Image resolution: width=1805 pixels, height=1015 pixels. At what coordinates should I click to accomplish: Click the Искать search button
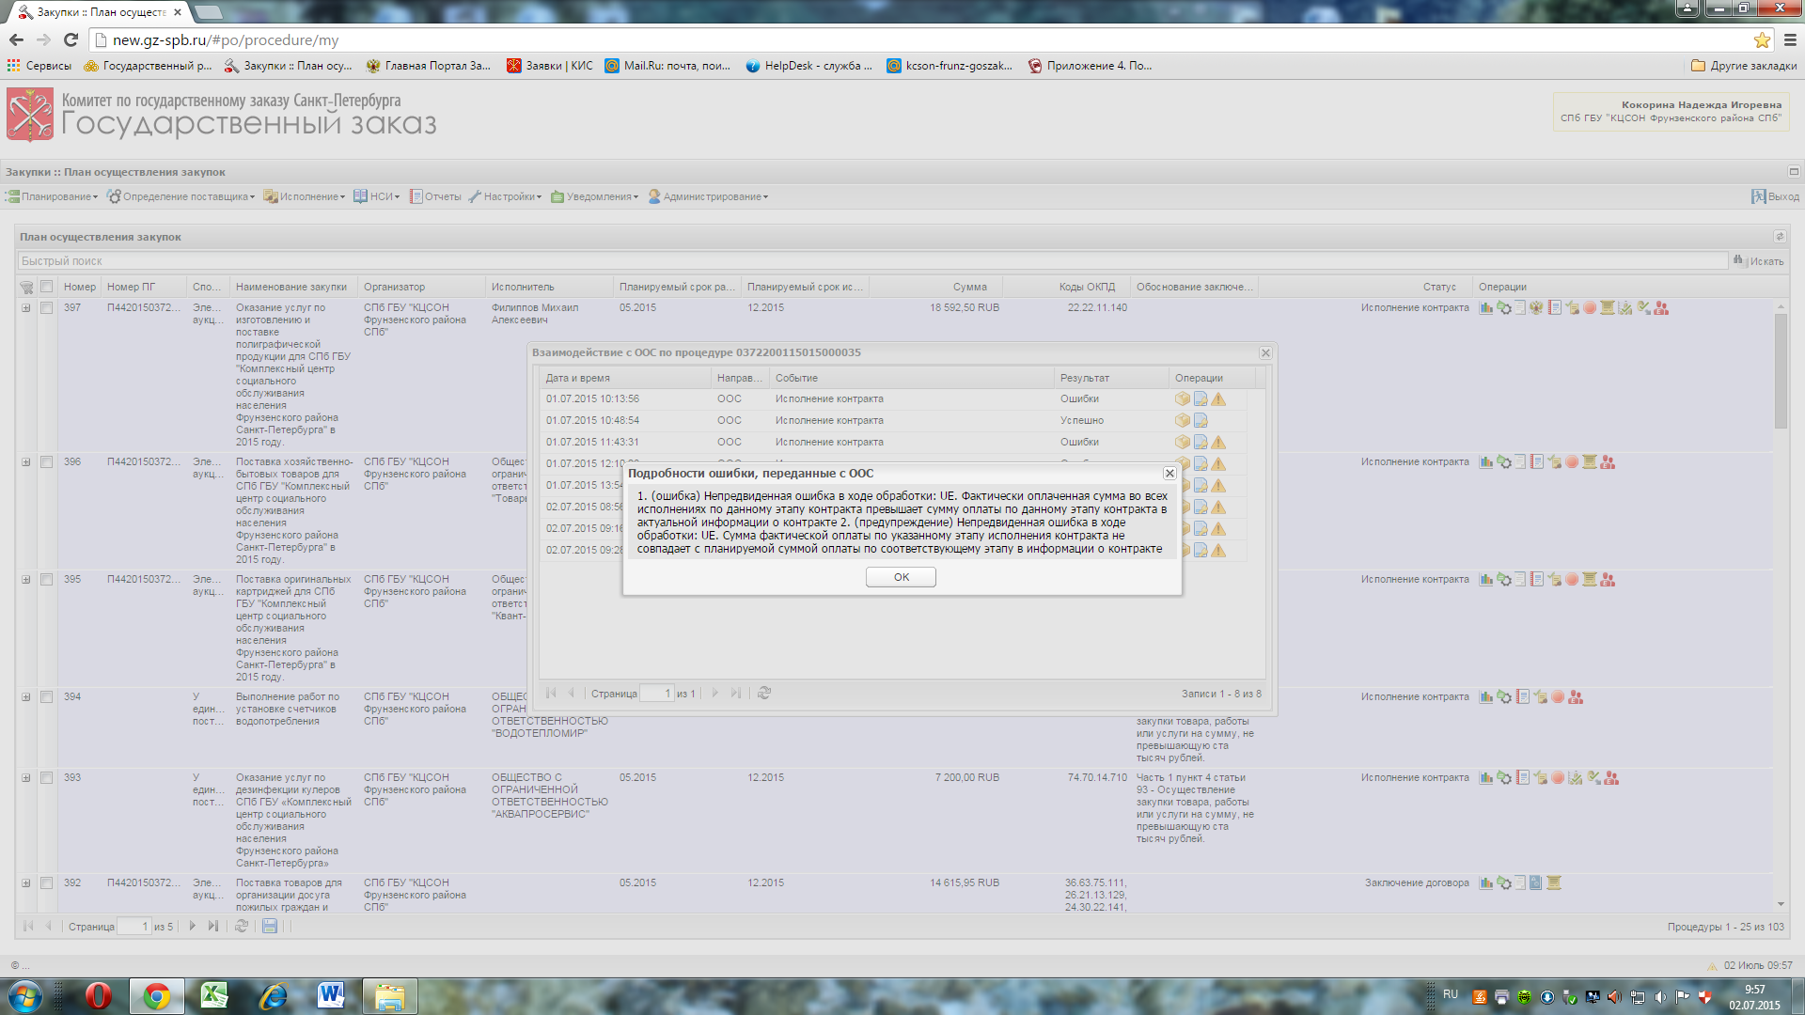point(1759,261)
